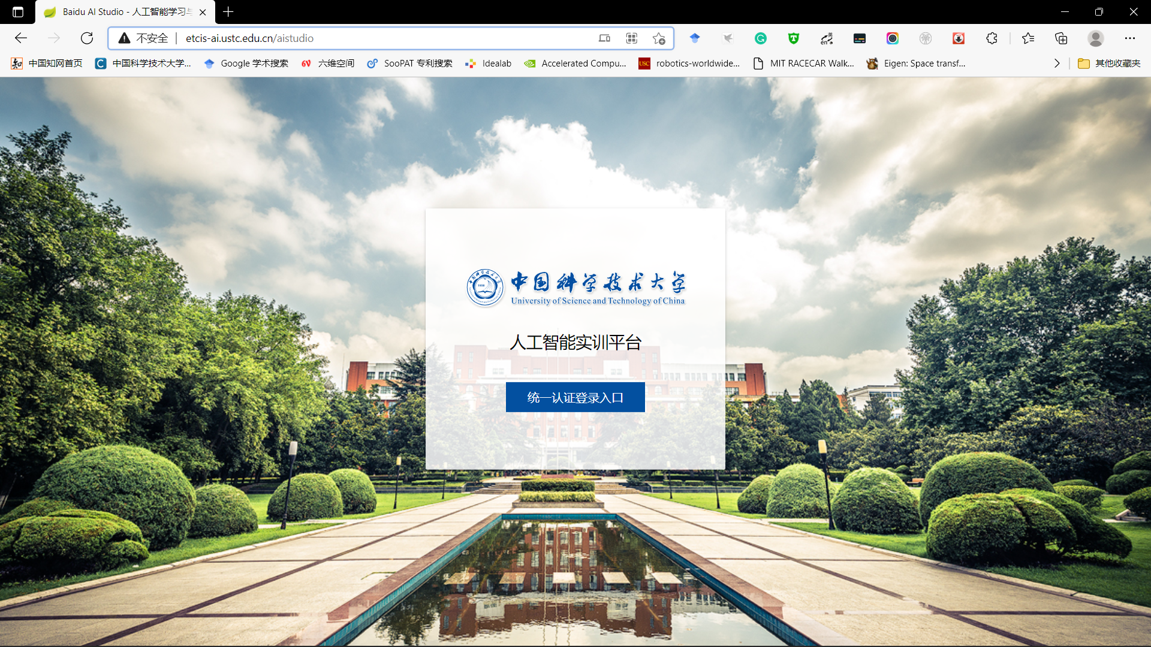Click the green shield extension icon
The image size is (1151, 647).
pyautogui.click(x=793, y=38)
